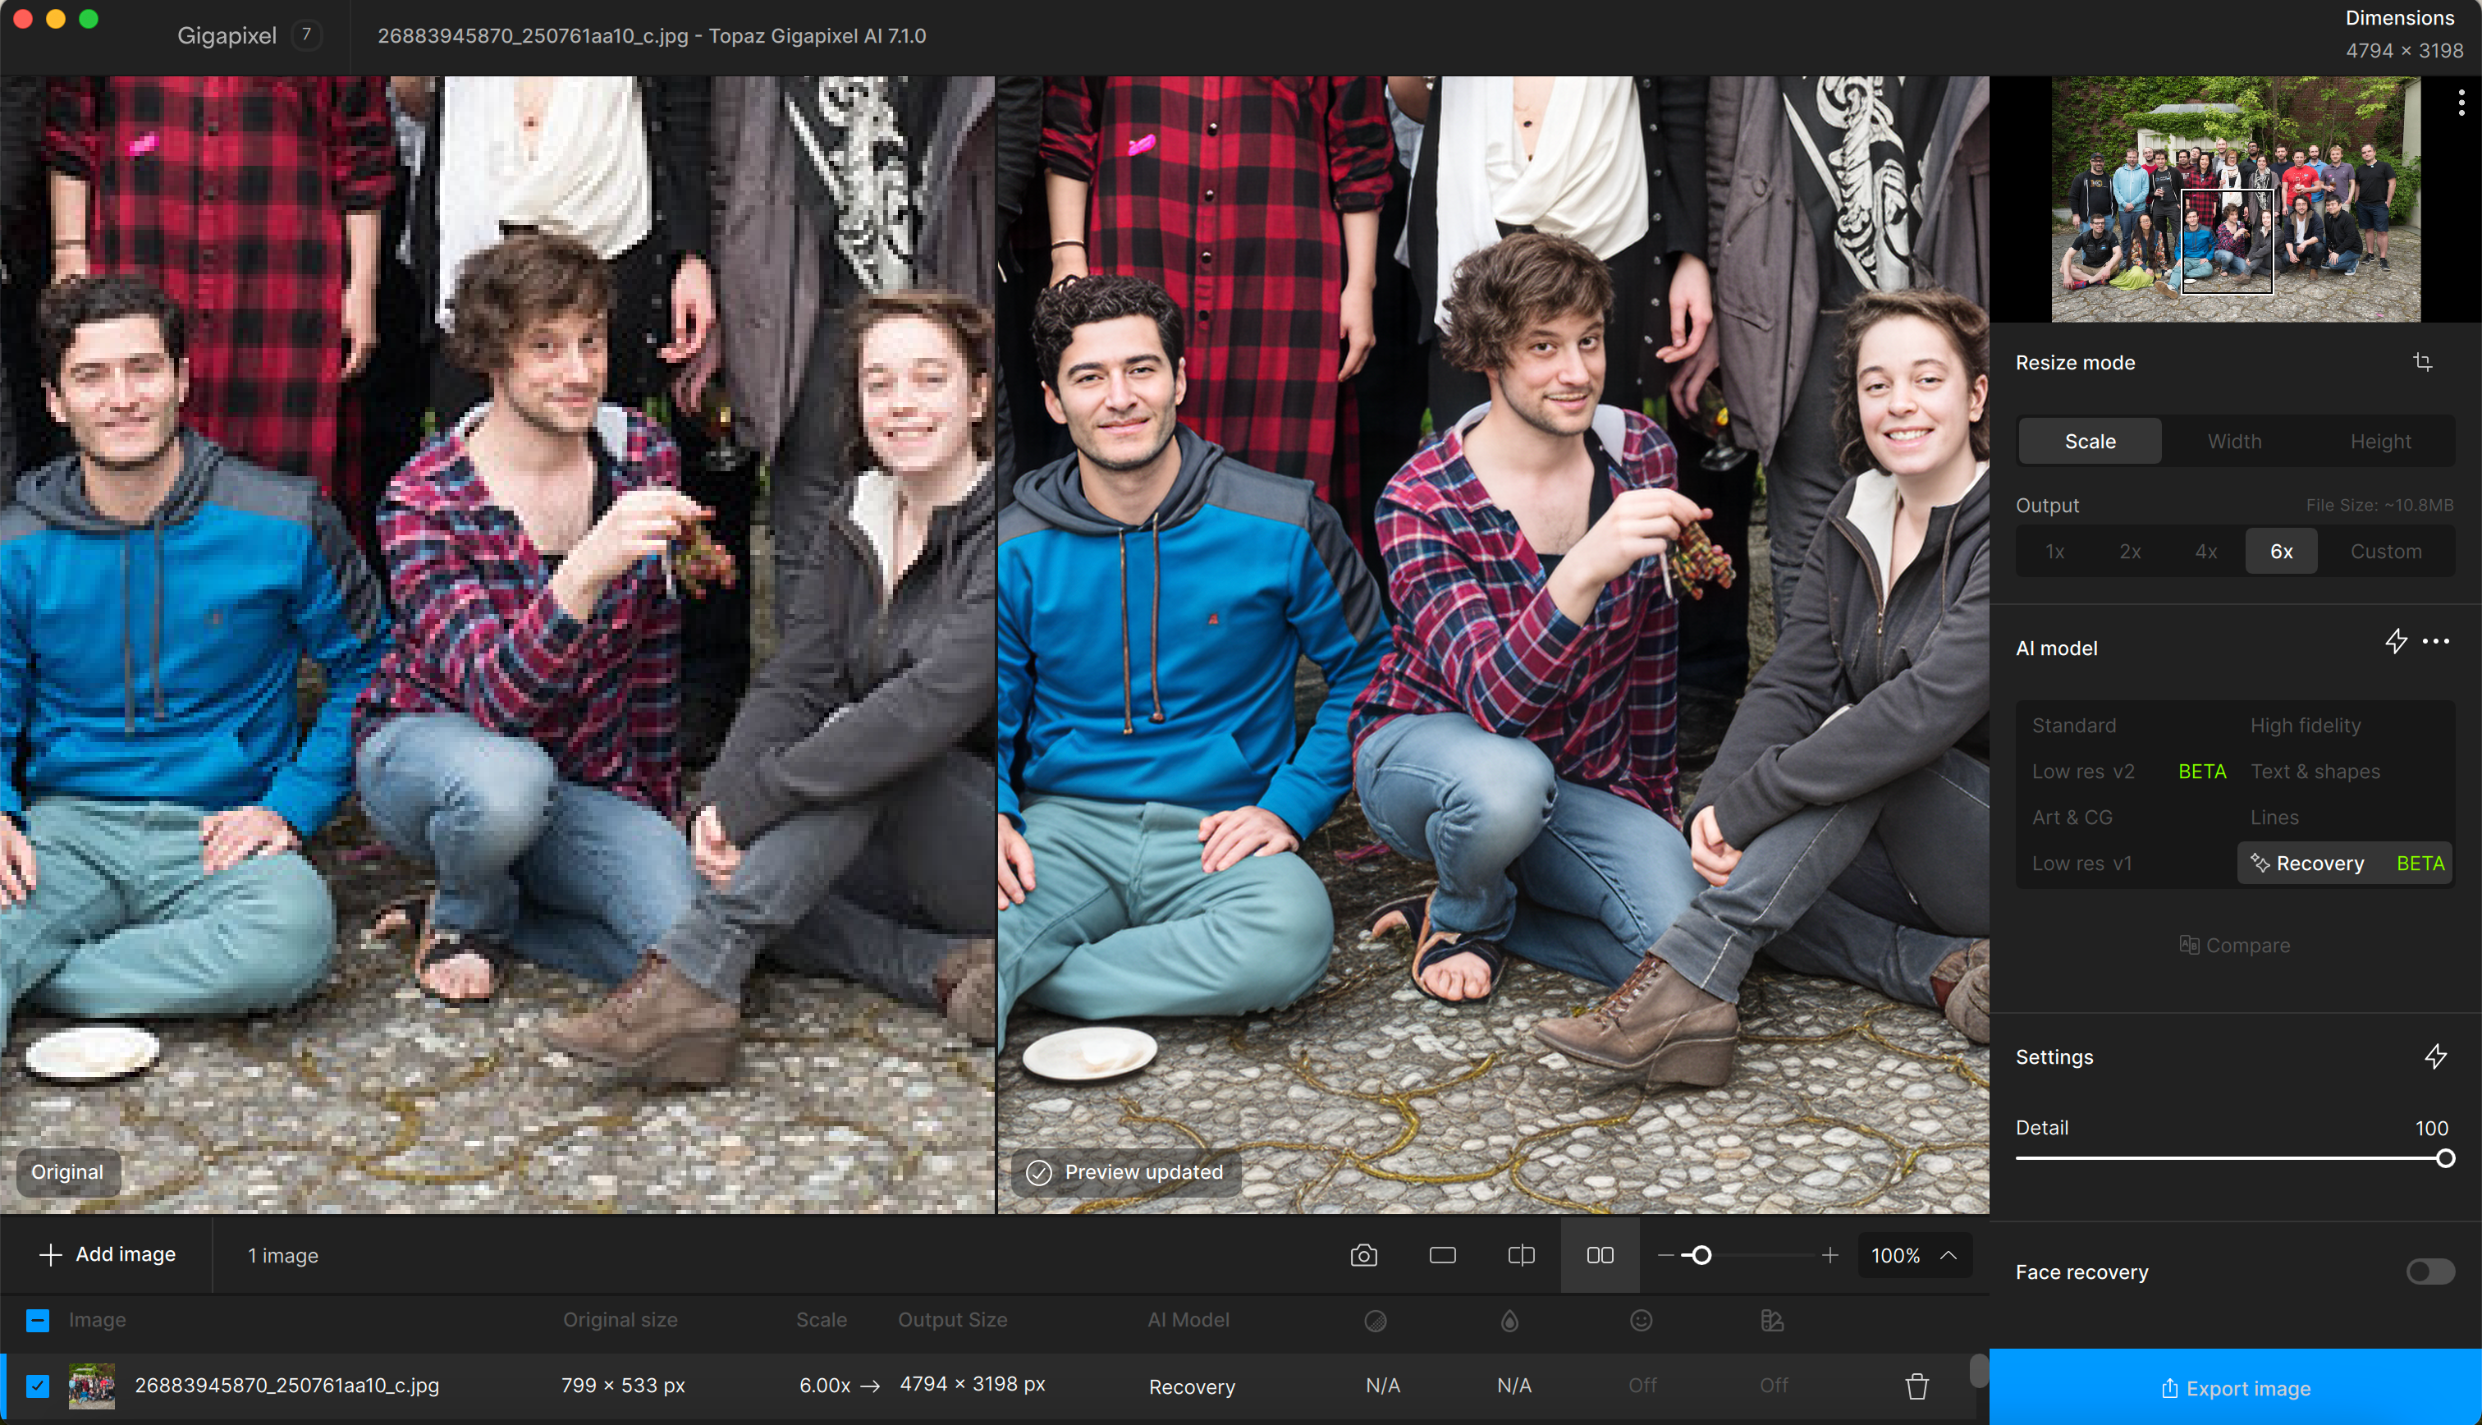Click the Settings auto lightning icon

tap(2435, 1056)
